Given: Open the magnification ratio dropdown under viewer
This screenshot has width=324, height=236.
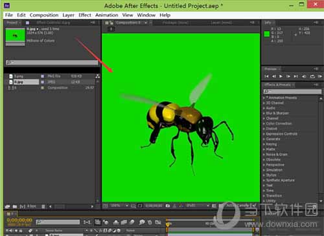Looking at the screenshot, I should [x=119, y=206].
